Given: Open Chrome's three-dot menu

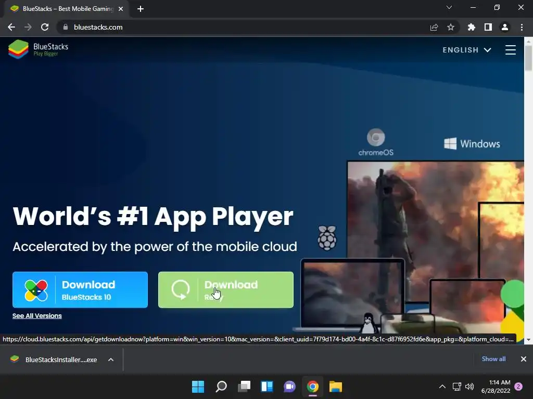Looking at the screenshot, I should click(x=522, y=27).
